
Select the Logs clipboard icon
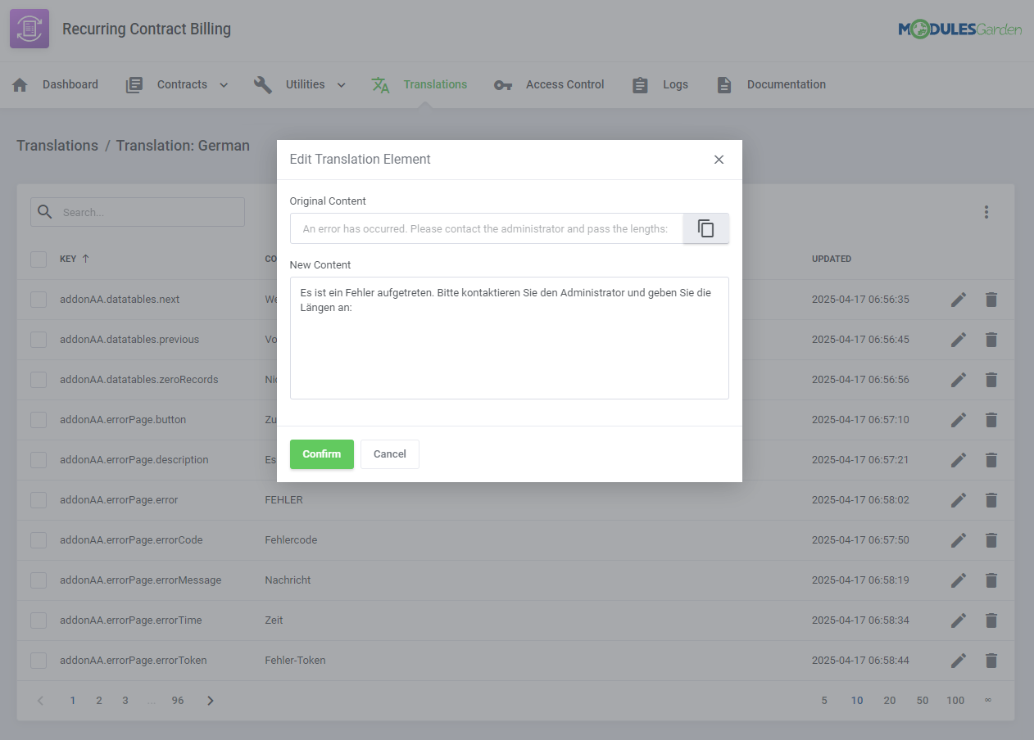(640, 84)
